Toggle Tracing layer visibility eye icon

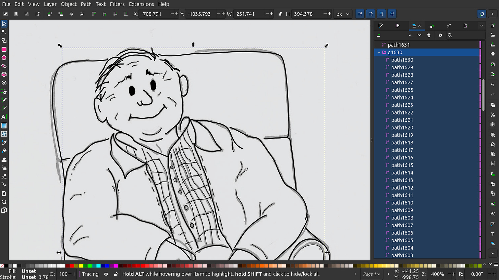(106, 274)
